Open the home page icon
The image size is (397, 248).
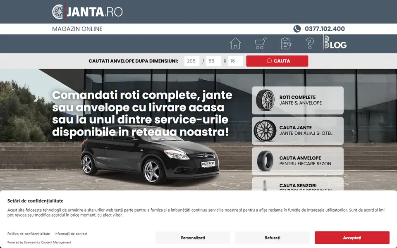235,43
